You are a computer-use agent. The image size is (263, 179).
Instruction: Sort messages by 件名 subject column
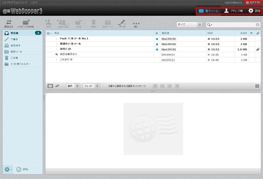pyautogui.click(x=57, y=33)
